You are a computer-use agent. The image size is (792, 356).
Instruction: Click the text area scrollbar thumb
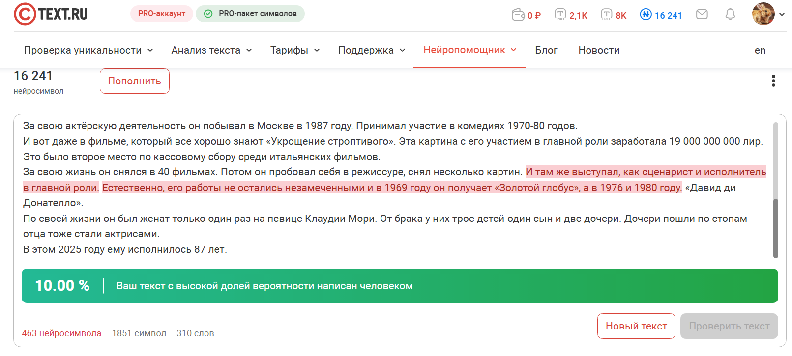coord(776,228)
